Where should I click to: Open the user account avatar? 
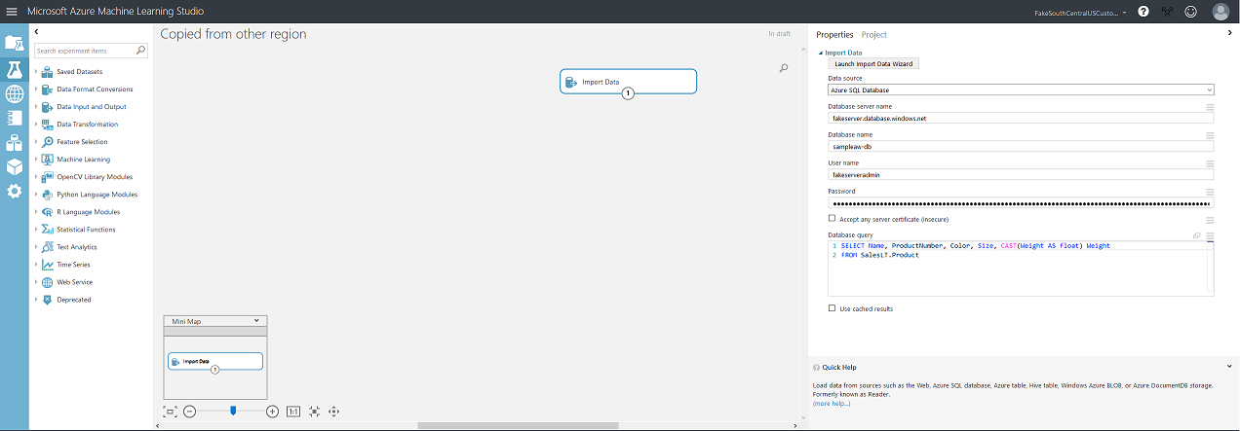(x=1221, y=12)
